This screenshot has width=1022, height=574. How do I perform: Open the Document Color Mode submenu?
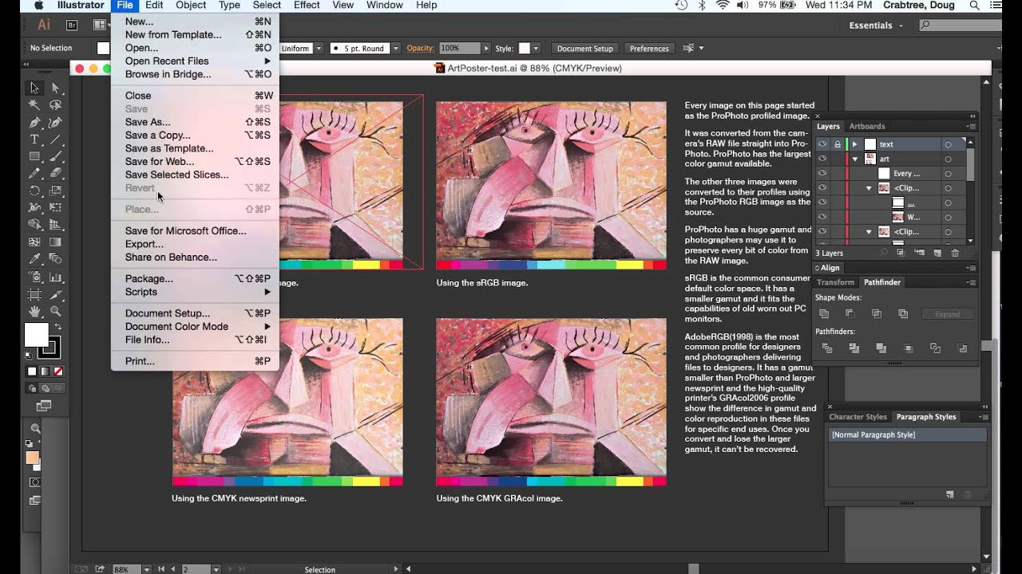[x=196, y=326]
